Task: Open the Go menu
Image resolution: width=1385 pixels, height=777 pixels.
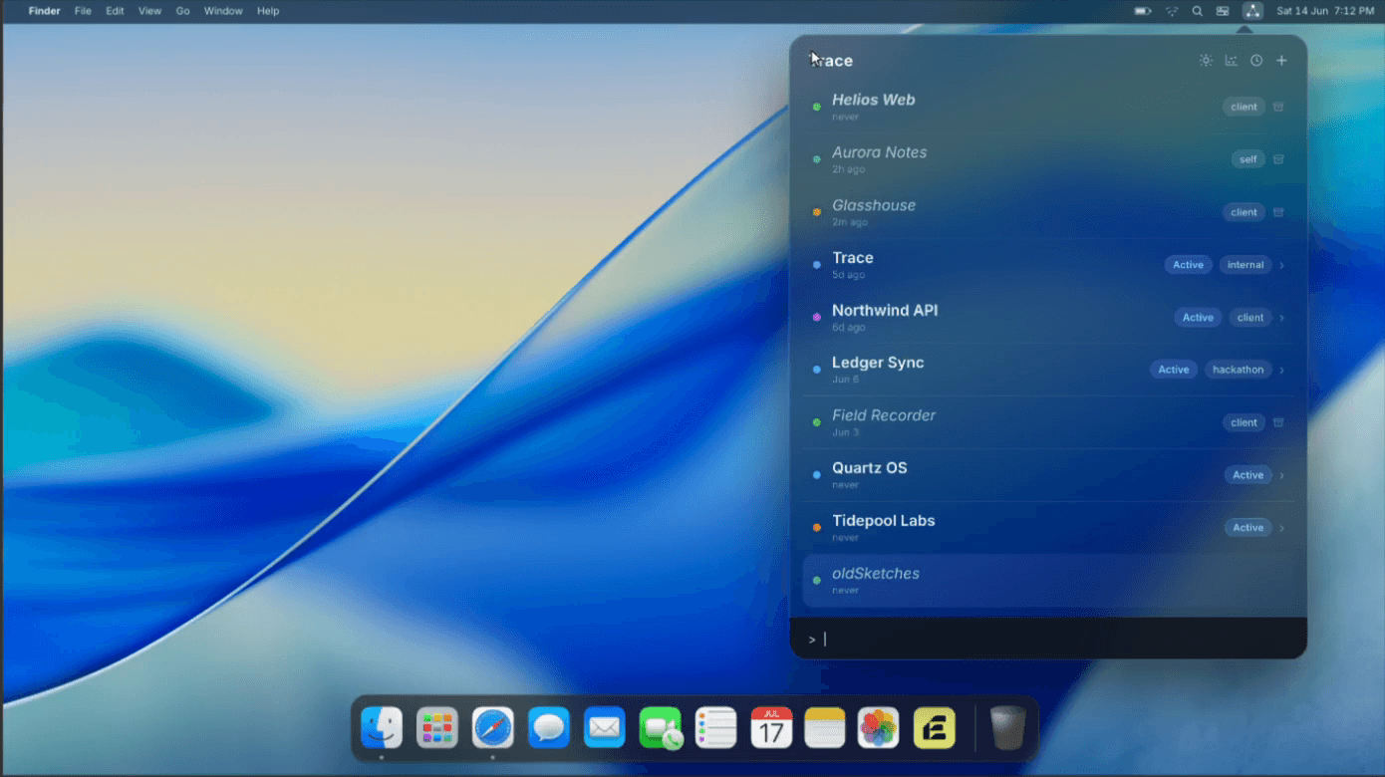Action: [x=182, y=11]
